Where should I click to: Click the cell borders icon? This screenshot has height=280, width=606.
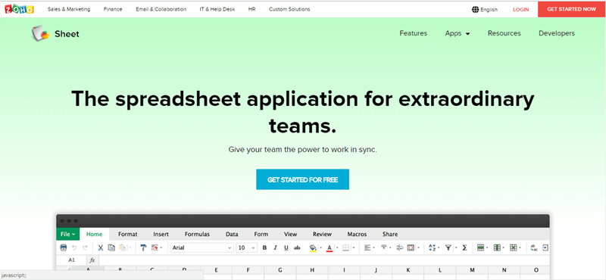(346, 247)
